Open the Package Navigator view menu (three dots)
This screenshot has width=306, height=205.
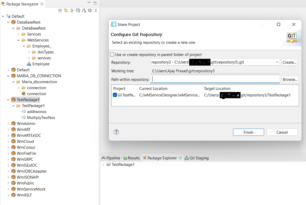(96, 10)
